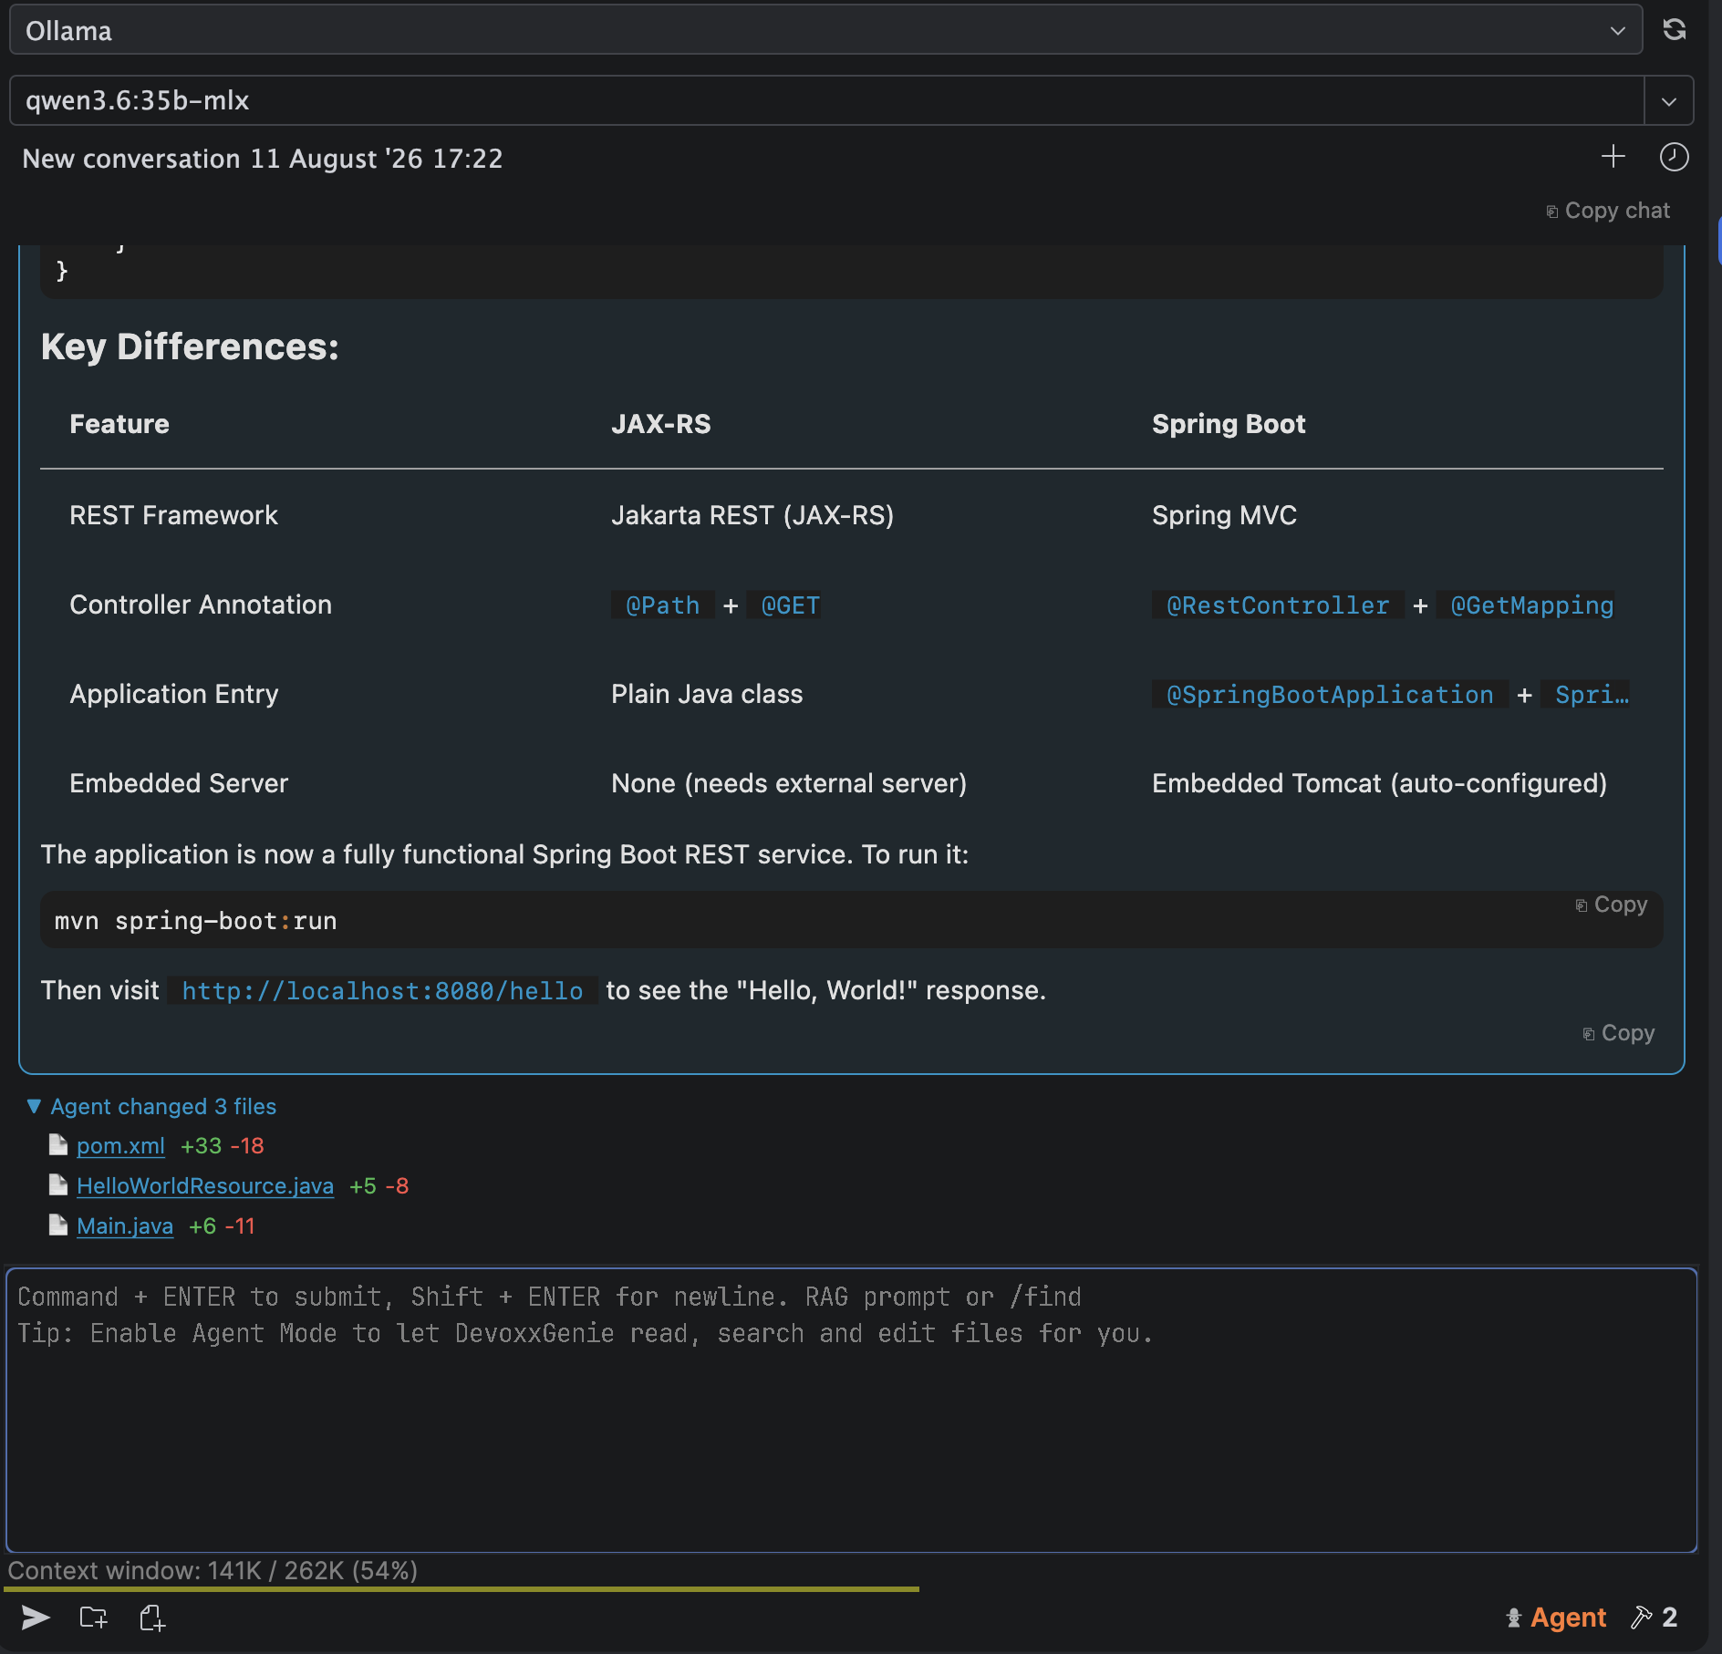The image size is (1722, 1654).
Task: Click the JAX-RS column header
Action: [x=661, y=424]
